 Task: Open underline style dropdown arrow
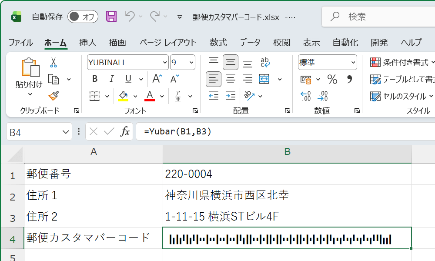pyautogui.click(x=141, y=80)
